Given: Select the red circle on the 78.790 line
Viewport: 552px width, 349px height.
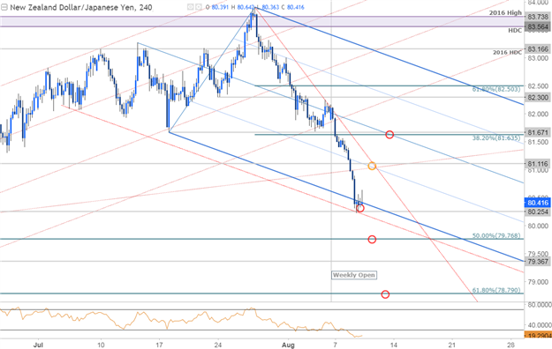Looking at the screenshot, I should tap(385, 294).
